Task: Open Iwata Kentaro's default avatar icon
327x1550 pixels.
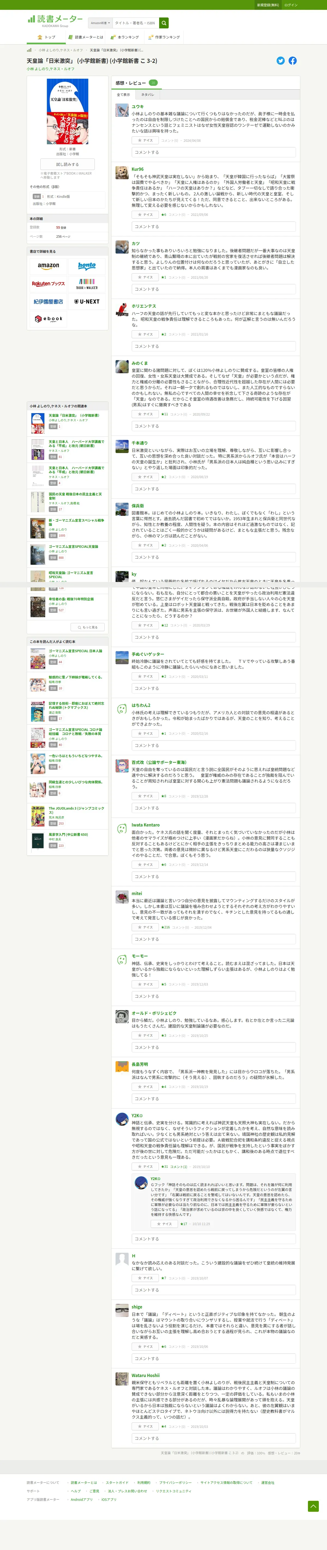Action: (x=122, y=829)
